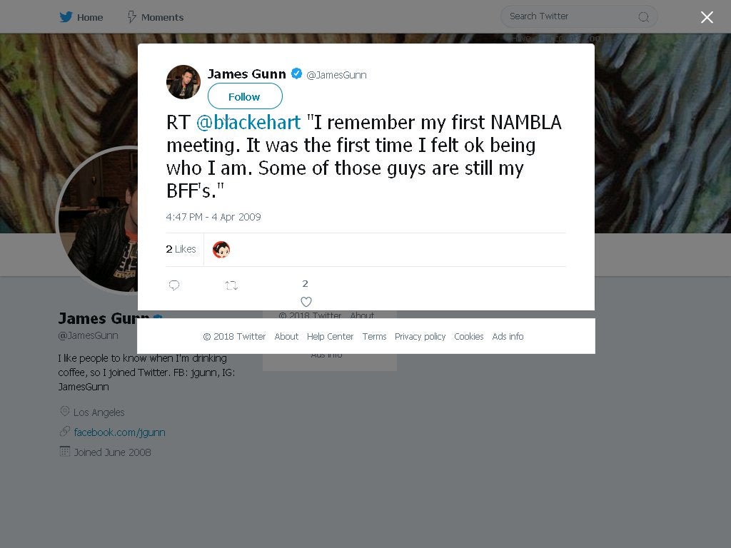Open the @blackehart mention link

248,123
